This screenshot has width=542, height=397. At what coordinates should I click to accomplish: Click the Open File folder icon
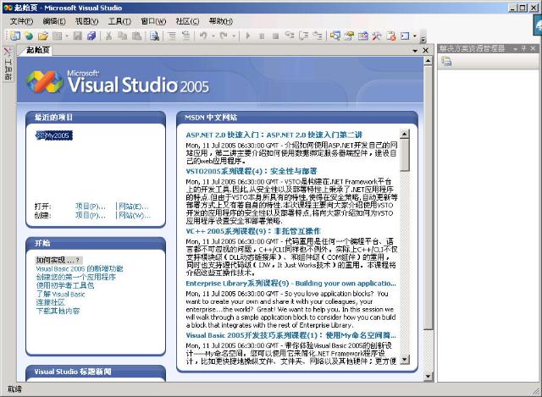[x=43, y=36]
